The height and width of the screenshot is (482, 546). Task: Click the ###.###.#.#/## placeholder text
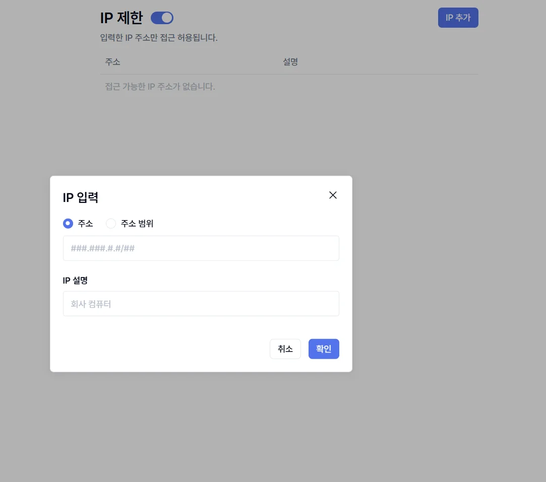tap(103, 248)
